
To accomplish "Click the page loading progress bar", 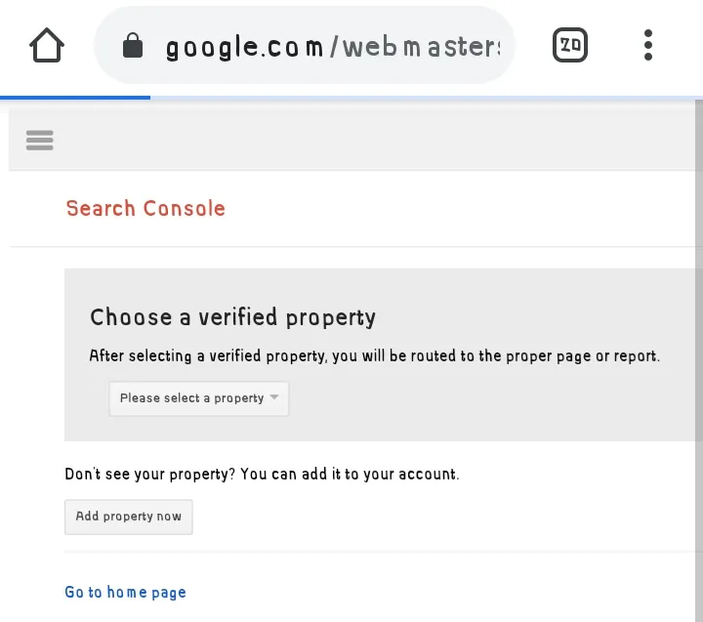I will point(75,98).
